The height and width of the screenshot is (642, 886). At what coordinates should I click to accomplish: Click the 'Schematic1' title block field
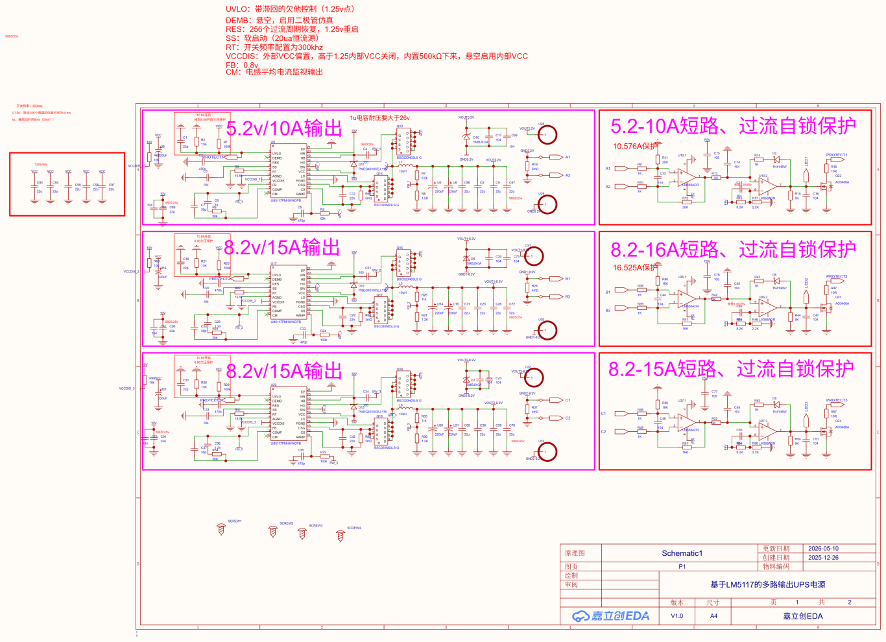[682, 553]
